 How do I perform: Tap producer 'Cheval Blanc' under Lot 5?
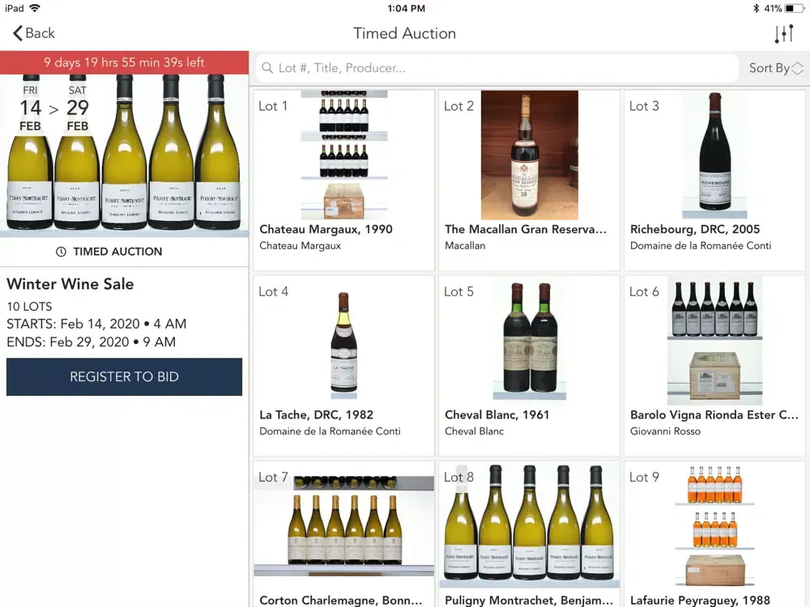(x=474, y=431)
